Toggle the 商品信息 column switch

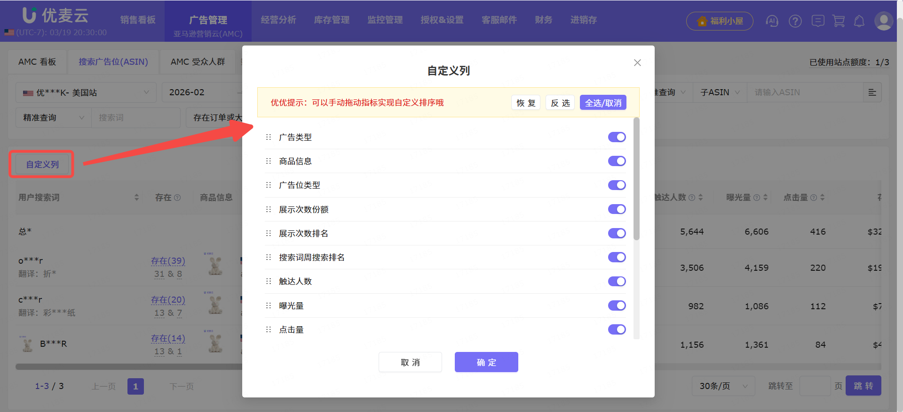point(617,161)
